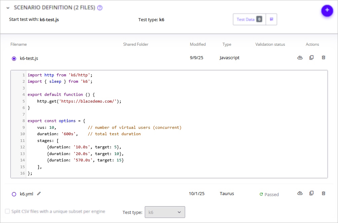Screen dimensions: 338x223
Task: Delete the k6.yml file
Action: coord(324,193)
